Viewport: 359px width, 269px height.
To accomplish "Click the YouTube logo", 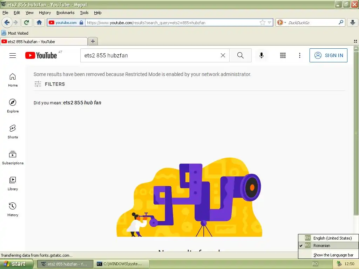I will [41, 55].
